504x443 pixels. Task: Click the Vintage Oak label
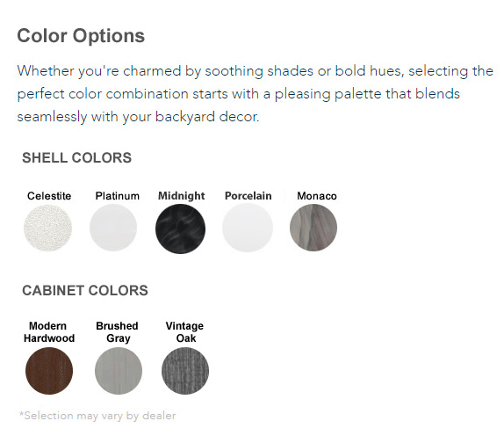[x=184, y=332]
